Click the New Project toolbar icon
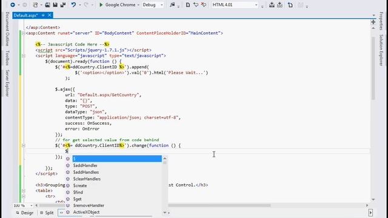This screenshot has height=218, width=388. pyautogui.click(x=35, y=5)
